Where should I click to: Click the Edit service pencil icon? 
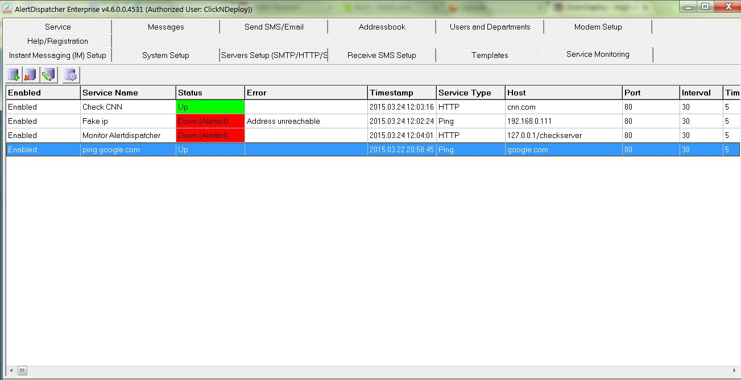[x=48, y=74]
